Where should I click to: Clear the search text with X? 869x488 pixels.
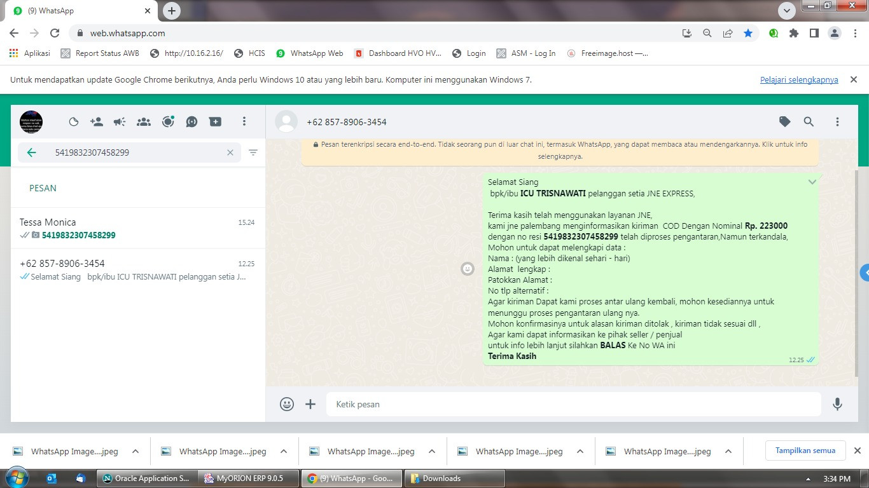coord(230,152)
